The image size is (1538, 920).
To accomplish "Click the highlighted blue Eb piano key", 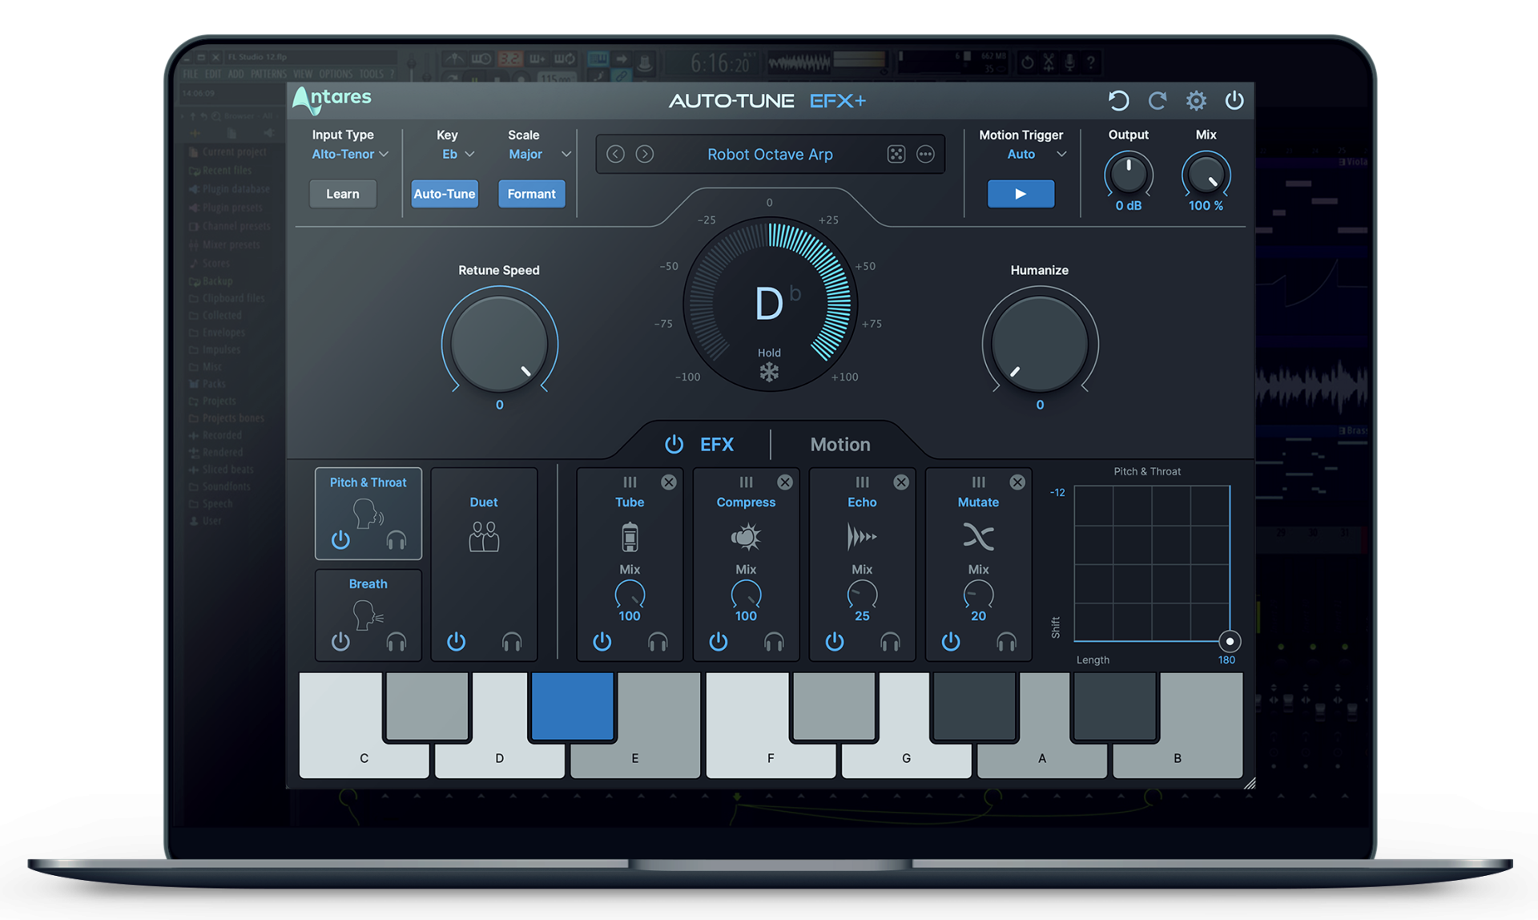I will point(572,706).
